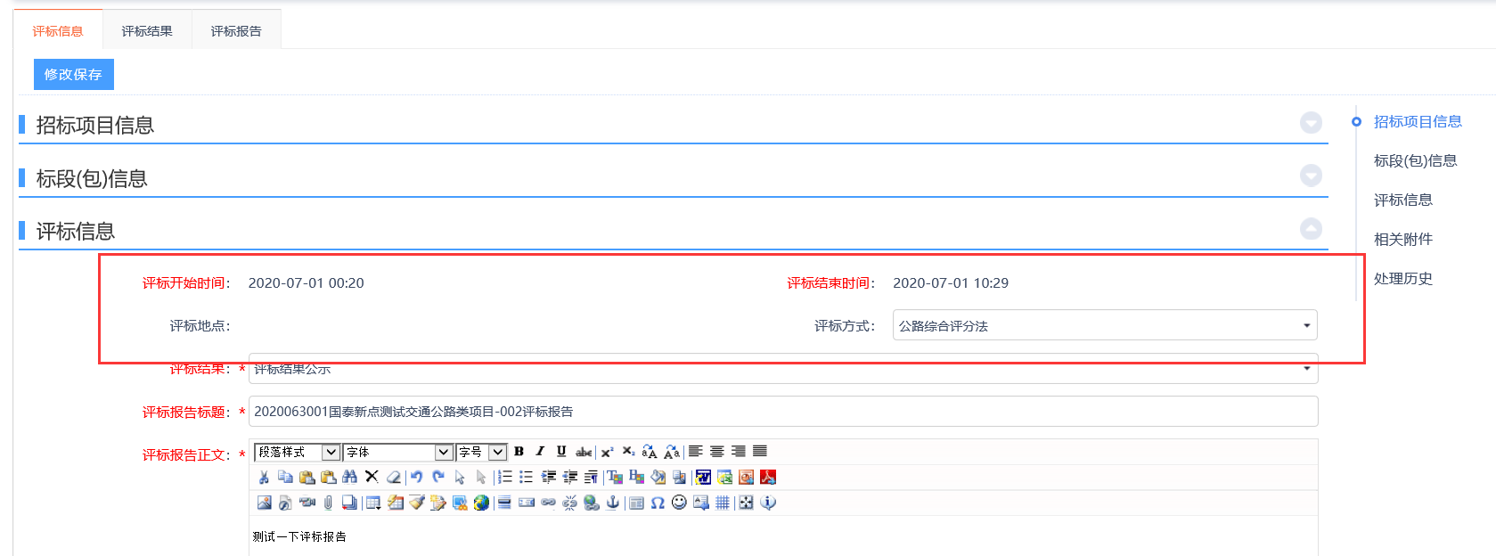Switch to the 评标结果 tab
1496x556 pixels.
[147, 31]
